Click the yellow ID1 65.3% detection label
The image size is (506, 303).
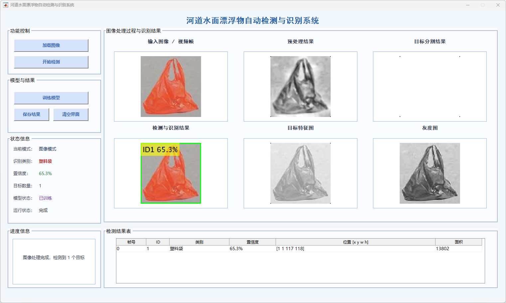pyautogui.click(x=160, y=150)
